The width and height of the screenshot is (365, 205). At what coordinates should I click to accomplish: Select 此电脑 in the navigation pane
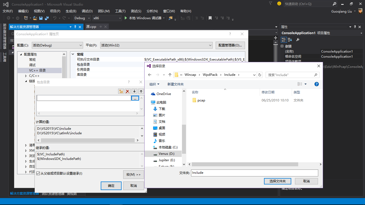click(x=159, y=102)
